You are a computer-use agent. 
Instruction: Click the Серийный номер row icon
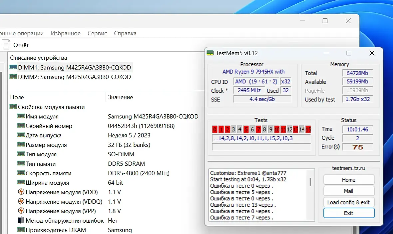[x=21, y=125]
